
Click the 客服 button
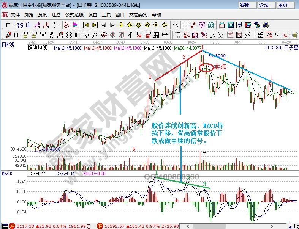tap(247, 5)
